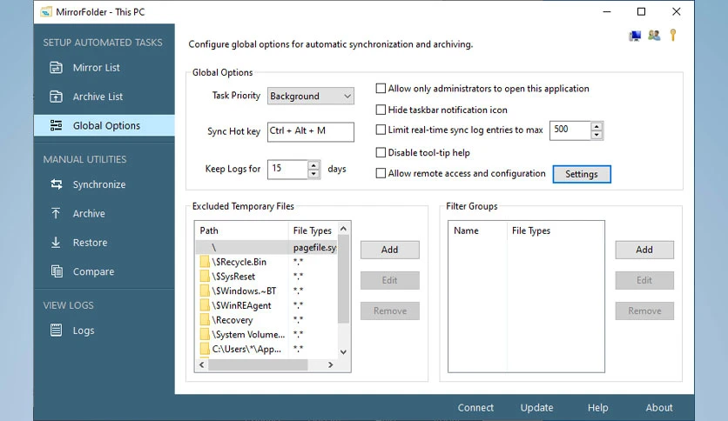Add an excluded temporary file entry

(389, 250)
